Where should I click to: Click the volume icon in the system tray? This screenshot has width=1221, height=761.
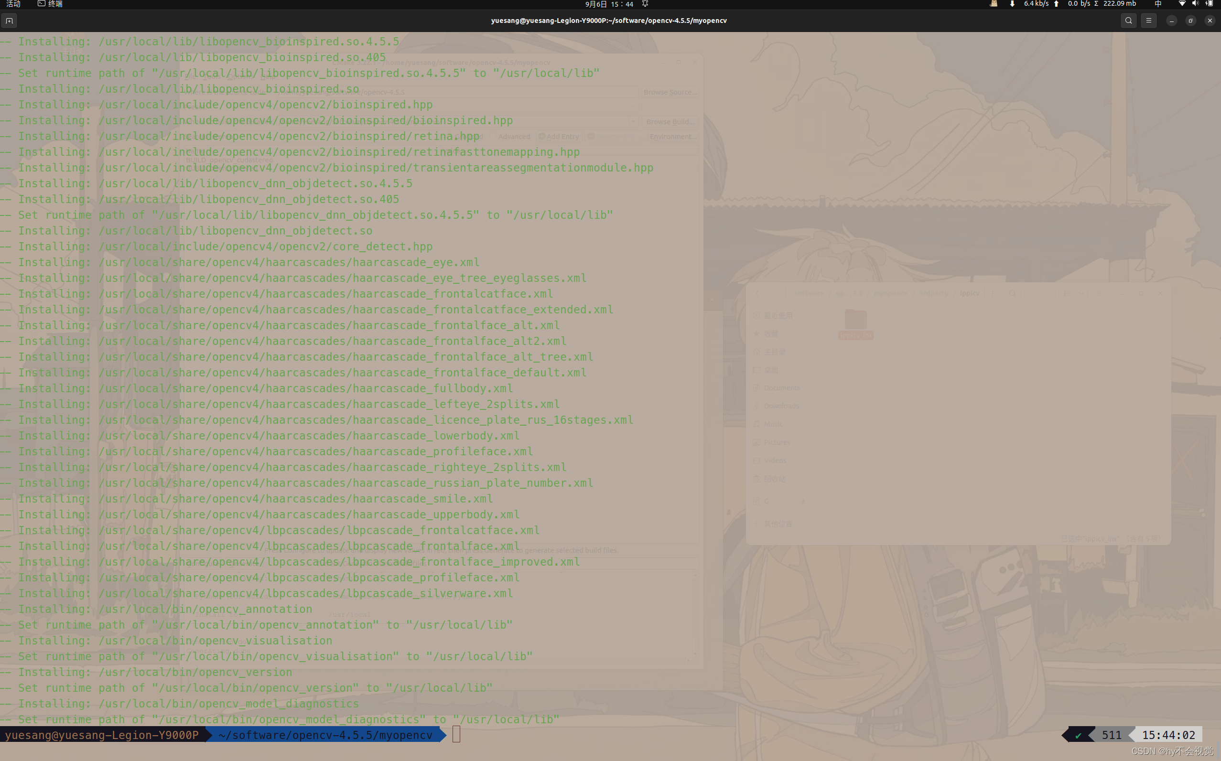click(1195, 4)
